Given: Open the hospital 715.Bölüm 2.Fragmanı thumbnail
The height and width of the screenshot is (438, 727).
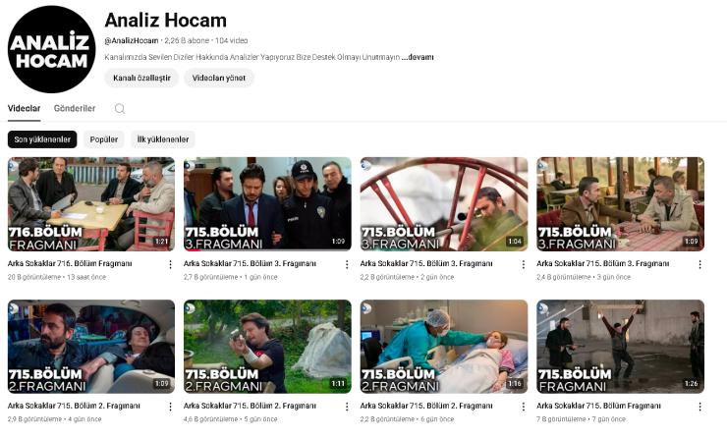Looking at the screenshot, I should click(444, 347).
